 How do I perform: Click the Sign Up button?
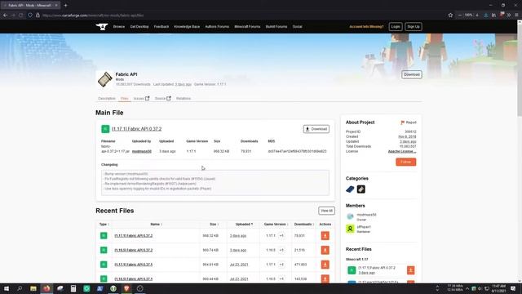pos(414,27)
